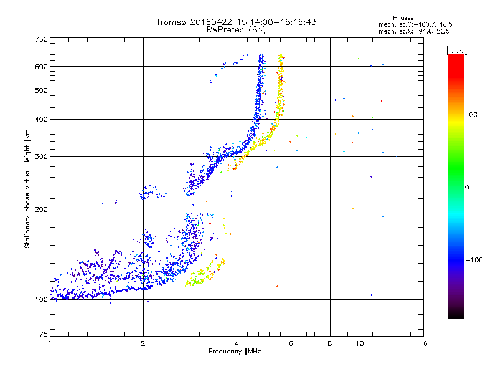Click the colorbar tick label '-100'
The width and height of the screenshot is (498, 374).
pyautogui.click(x=474, y=260)
